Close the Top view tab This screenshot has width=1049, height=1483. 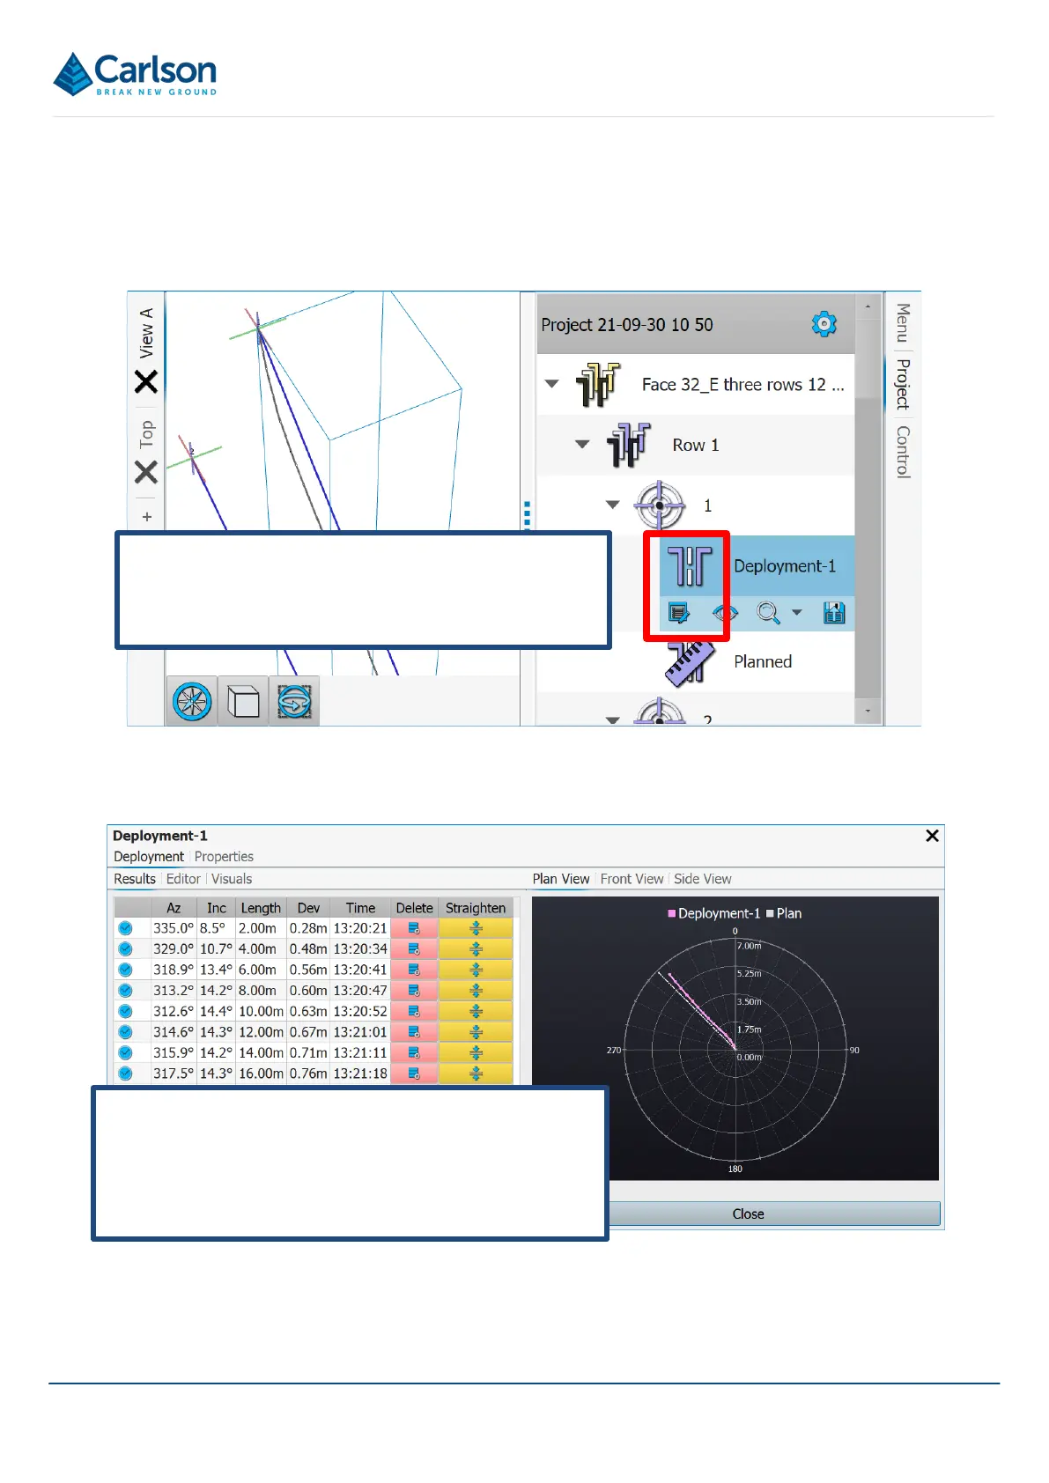tap(146, 472)
